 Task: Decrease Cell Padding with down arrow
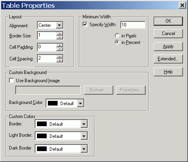point(60,49)
